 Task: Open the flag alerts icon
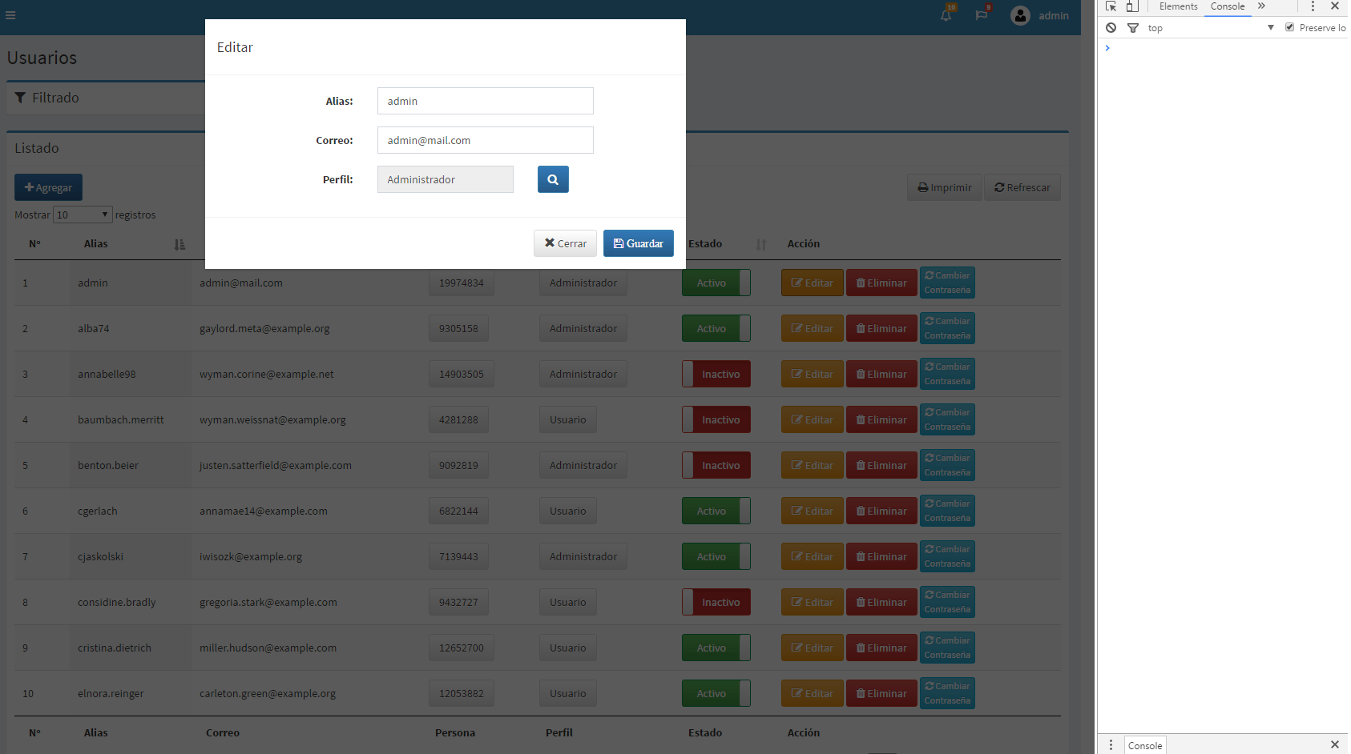pos(982,15)
